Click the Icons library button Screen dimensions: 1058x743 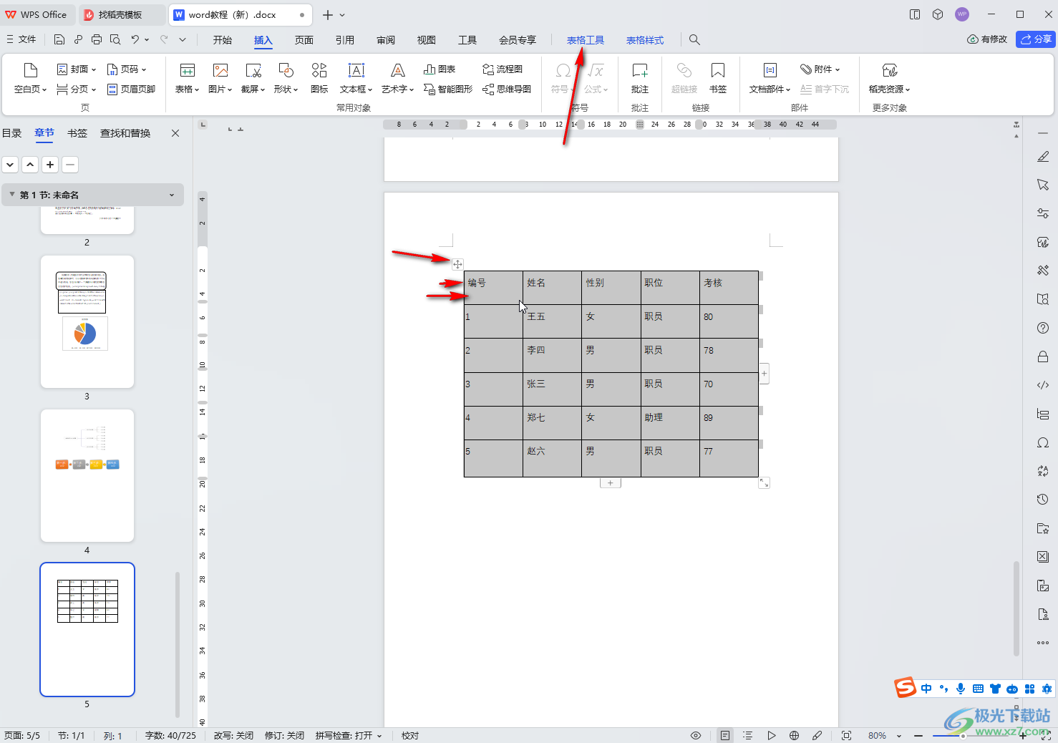(319, 79)
